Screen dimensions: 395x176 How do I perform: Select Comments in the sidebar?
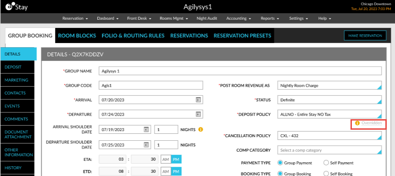(17, 119)
